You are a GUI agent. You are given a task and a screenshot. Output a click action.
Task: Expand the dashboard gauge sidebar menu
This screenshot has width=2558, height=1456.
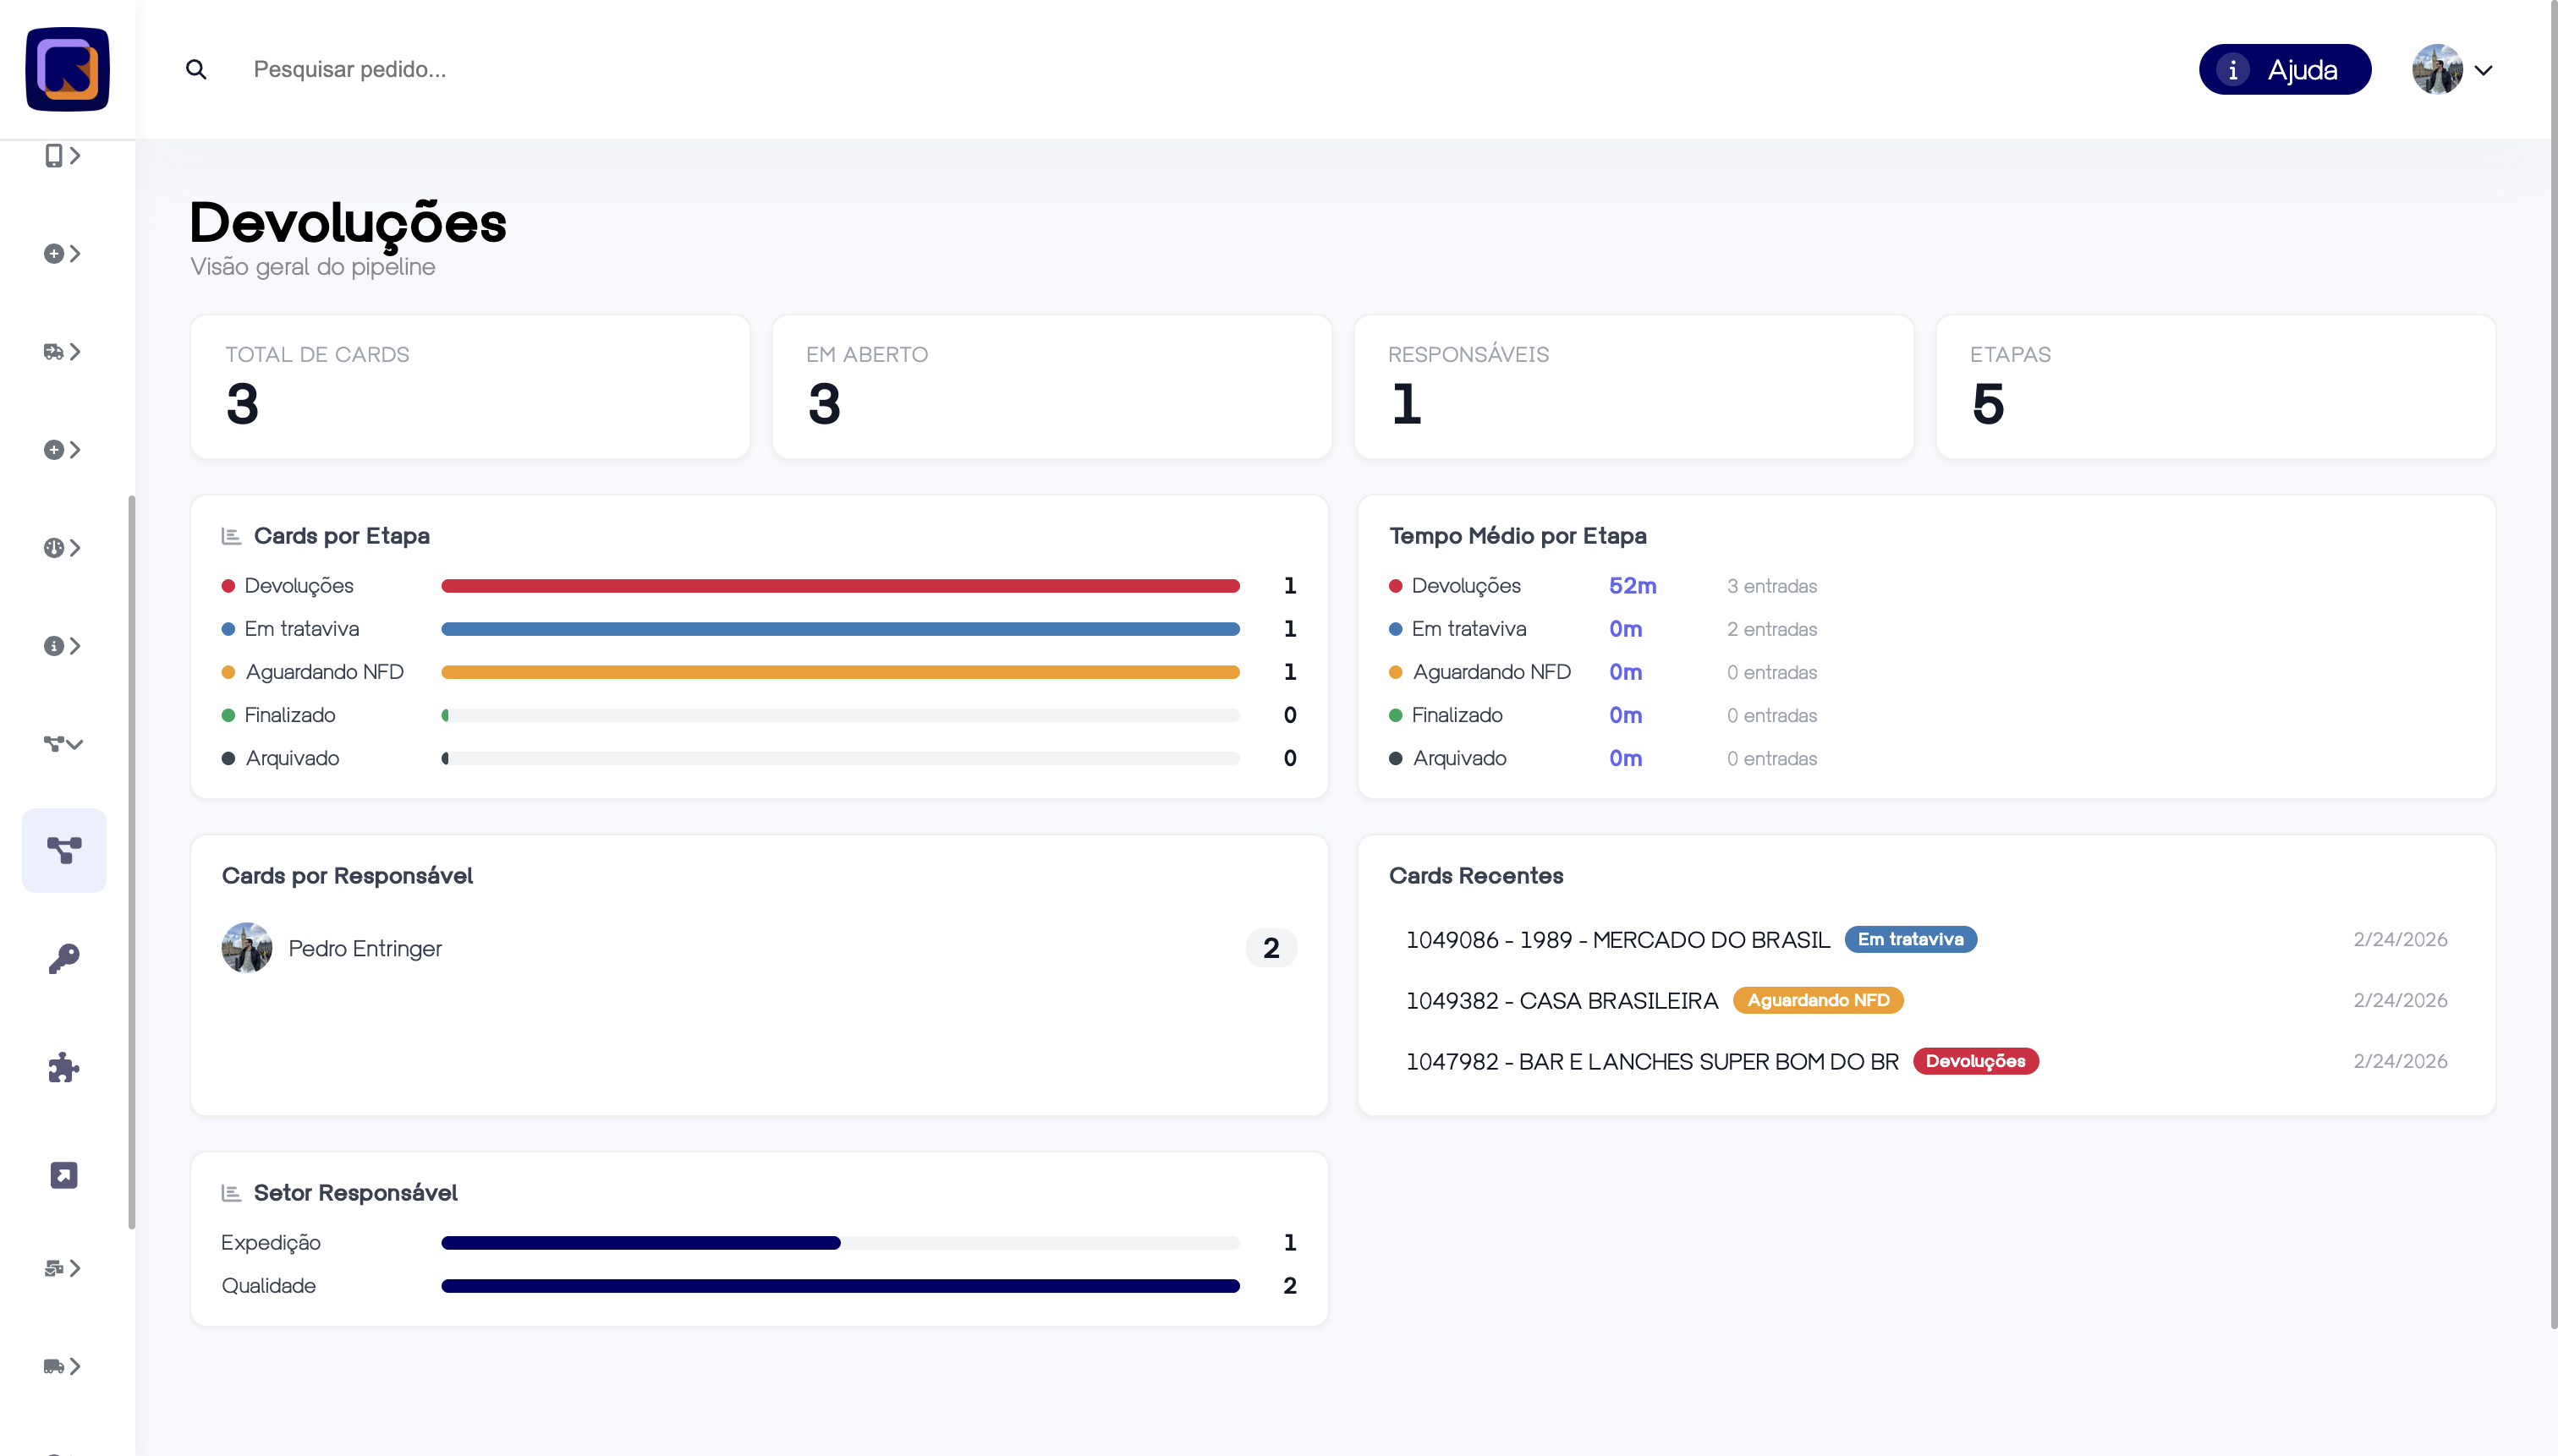point(62,547)
